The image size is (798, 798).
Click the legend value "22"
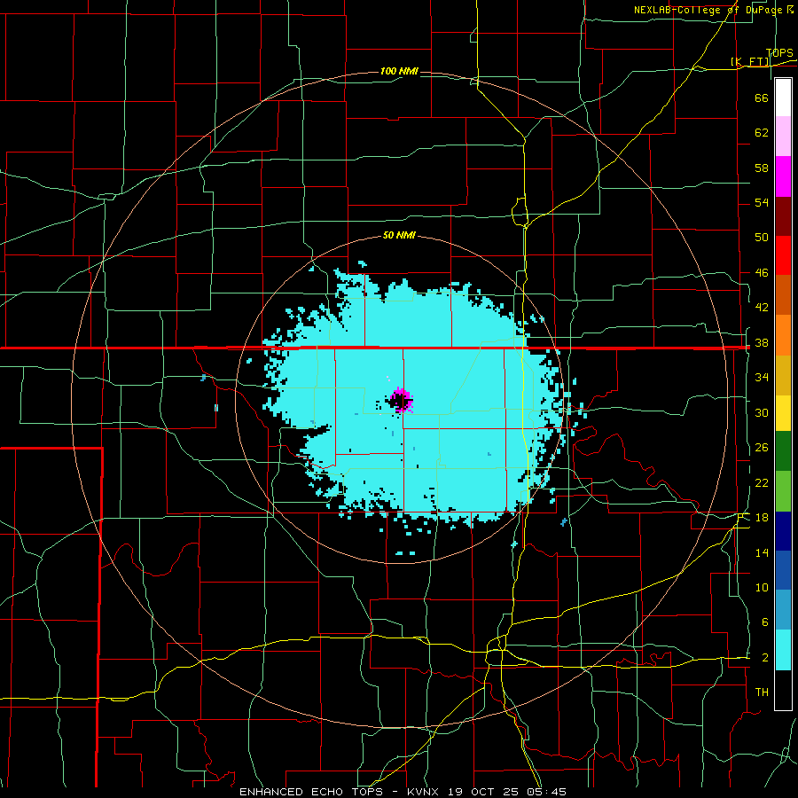[762, 483]
